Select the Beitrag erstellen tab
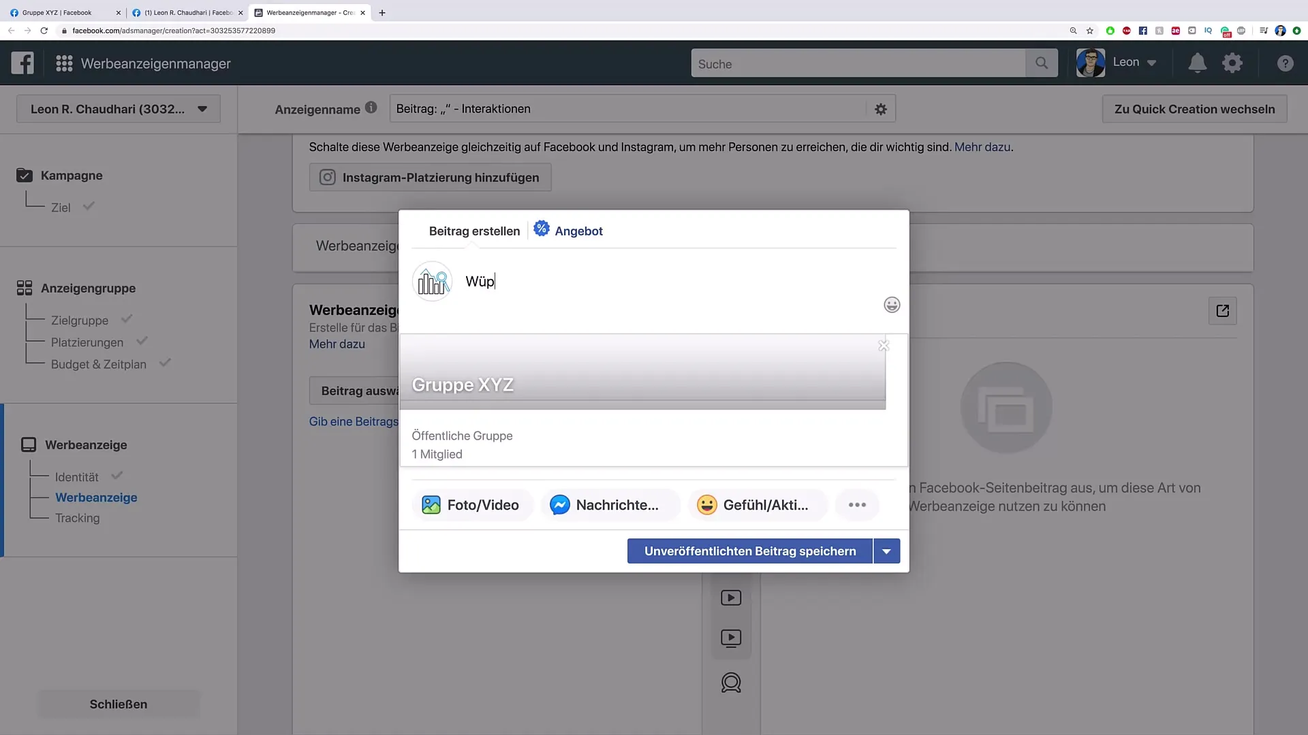The width and height of the screenshot is (1308, 735). (x=474, y=231)
